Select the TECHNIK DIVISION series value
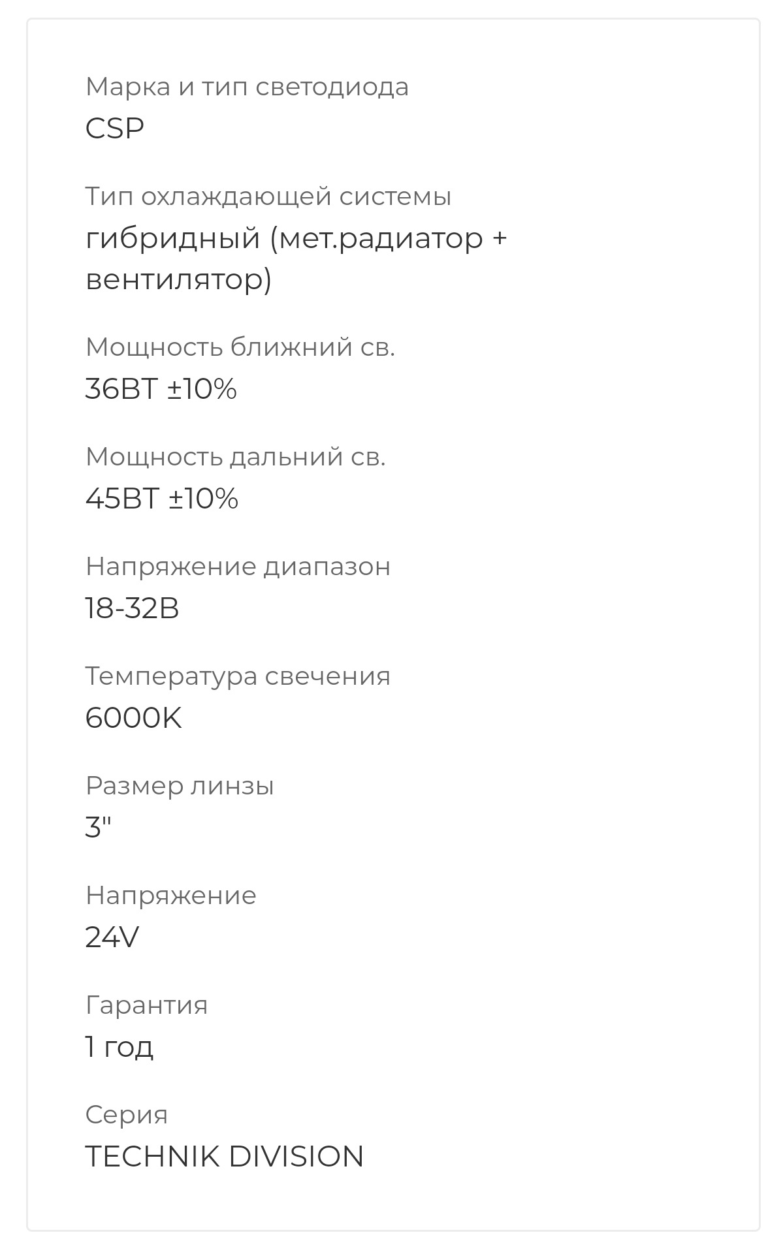The width and height of the screenshot is (783, 1252). point(225,1157)
